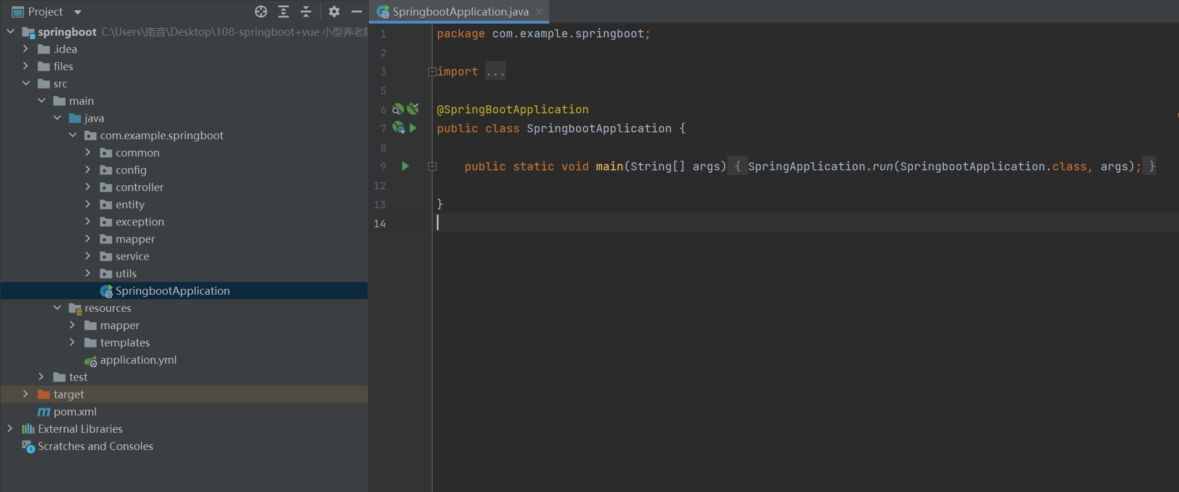
Task: Click the Spring bean gutter icon on line 7
Action: pos(398,128)
